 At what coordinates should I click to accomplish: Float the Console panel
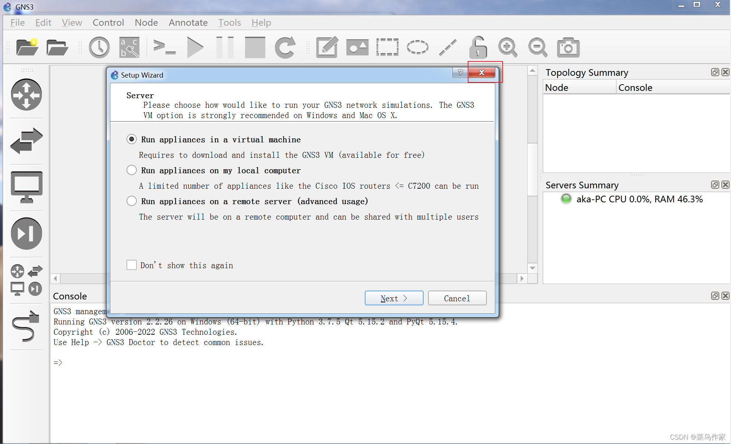tap(715, 296)
